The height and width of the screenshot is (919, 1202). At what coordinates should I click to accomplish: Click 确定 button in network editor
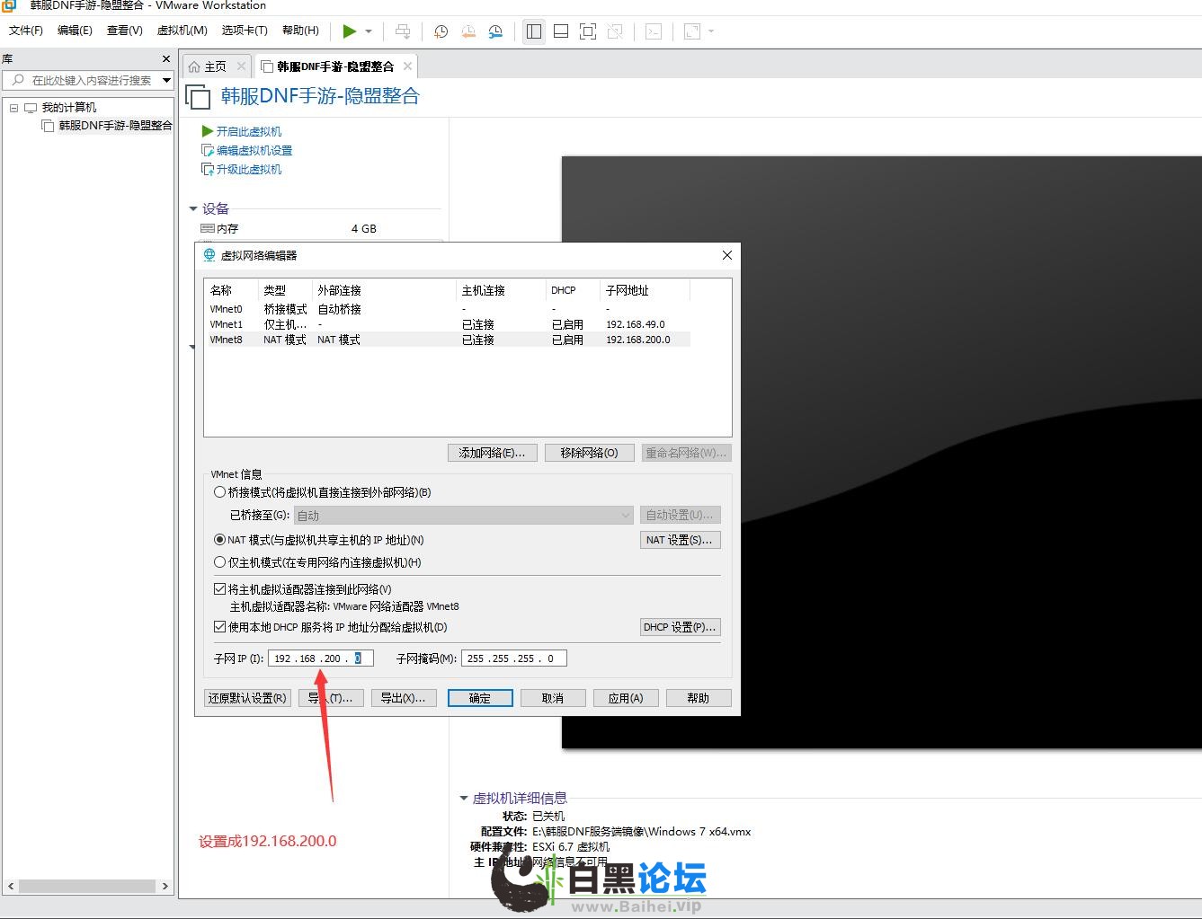pos(480,698)
